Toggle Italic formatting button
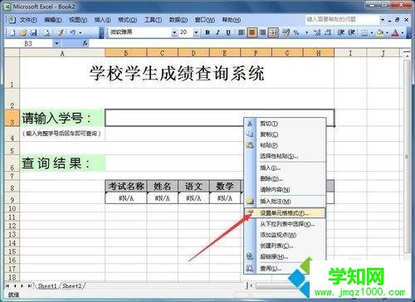The height and width of the screenshot is (302, 415). click(x=217, y=32)
